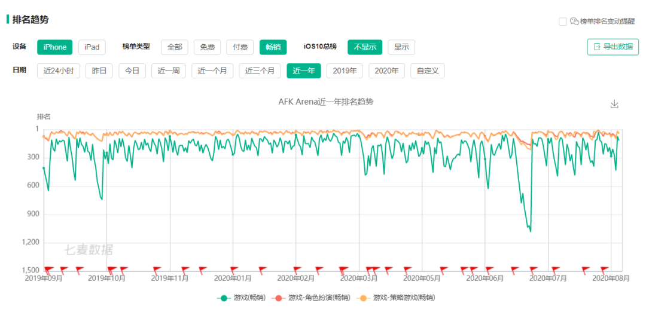Check the 榜单排名变动提醒 checkbox
646x312 pixels.
[x=563, y=22]
